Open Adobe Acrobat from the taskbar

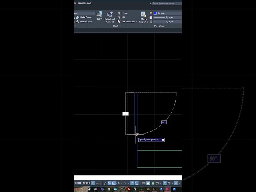[128, 189]
